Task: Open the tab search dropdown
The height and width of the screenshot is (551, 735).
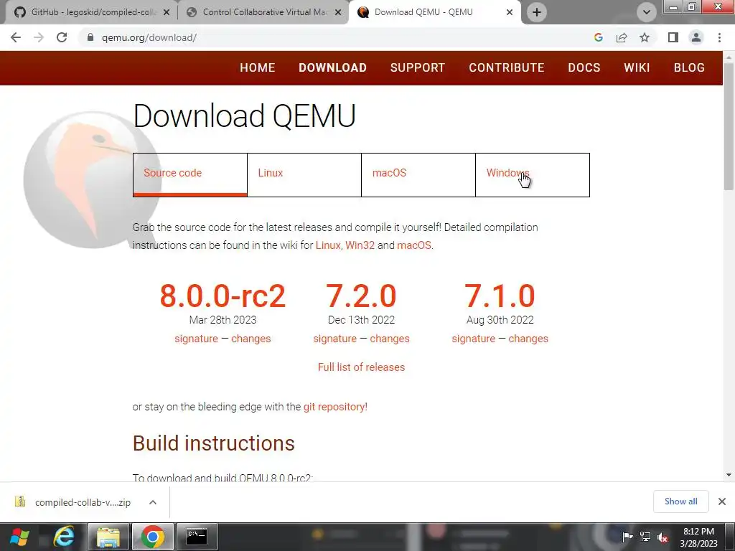Action: tap(647, 12)
